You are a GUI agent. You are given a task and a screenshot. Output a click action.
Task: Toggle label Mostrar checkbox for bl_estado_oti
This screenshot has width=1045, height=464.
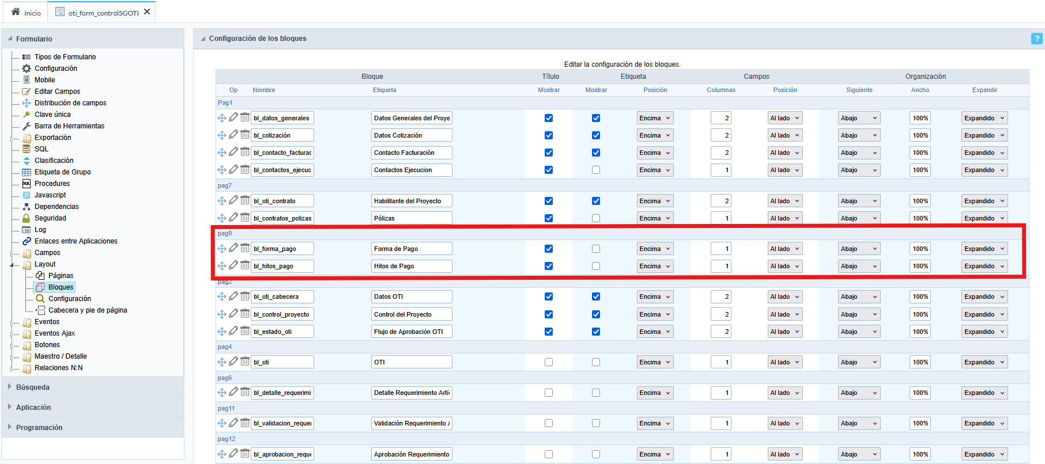pyautogui.click(x=596, y=332)
